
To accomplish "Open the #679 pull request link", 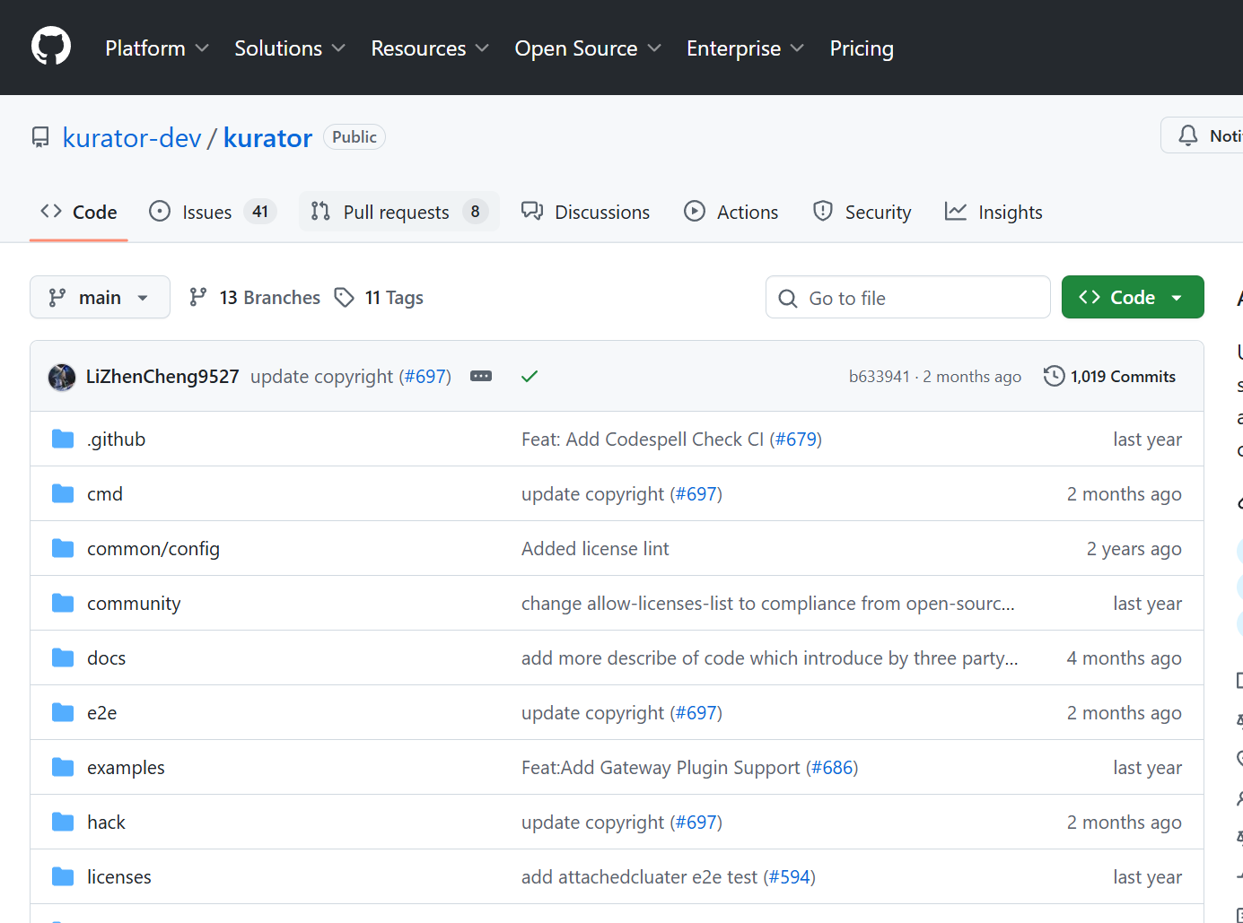I will click(796, 440).
